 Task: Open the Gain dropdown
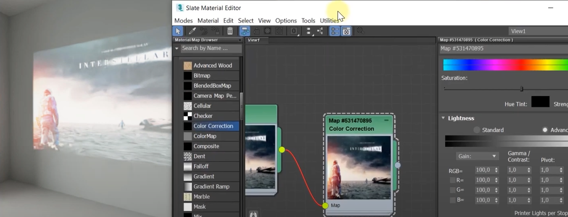(x=477, y=156)
